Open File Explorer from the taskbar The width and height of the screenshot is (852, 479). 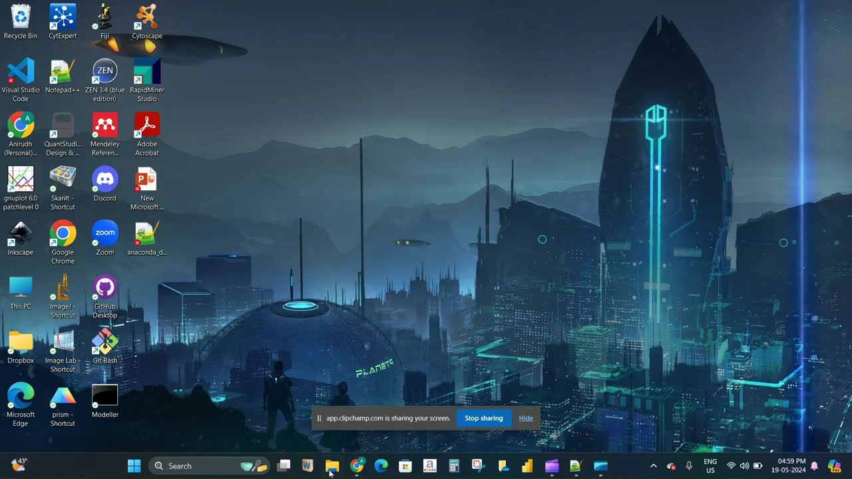[332, 466]
